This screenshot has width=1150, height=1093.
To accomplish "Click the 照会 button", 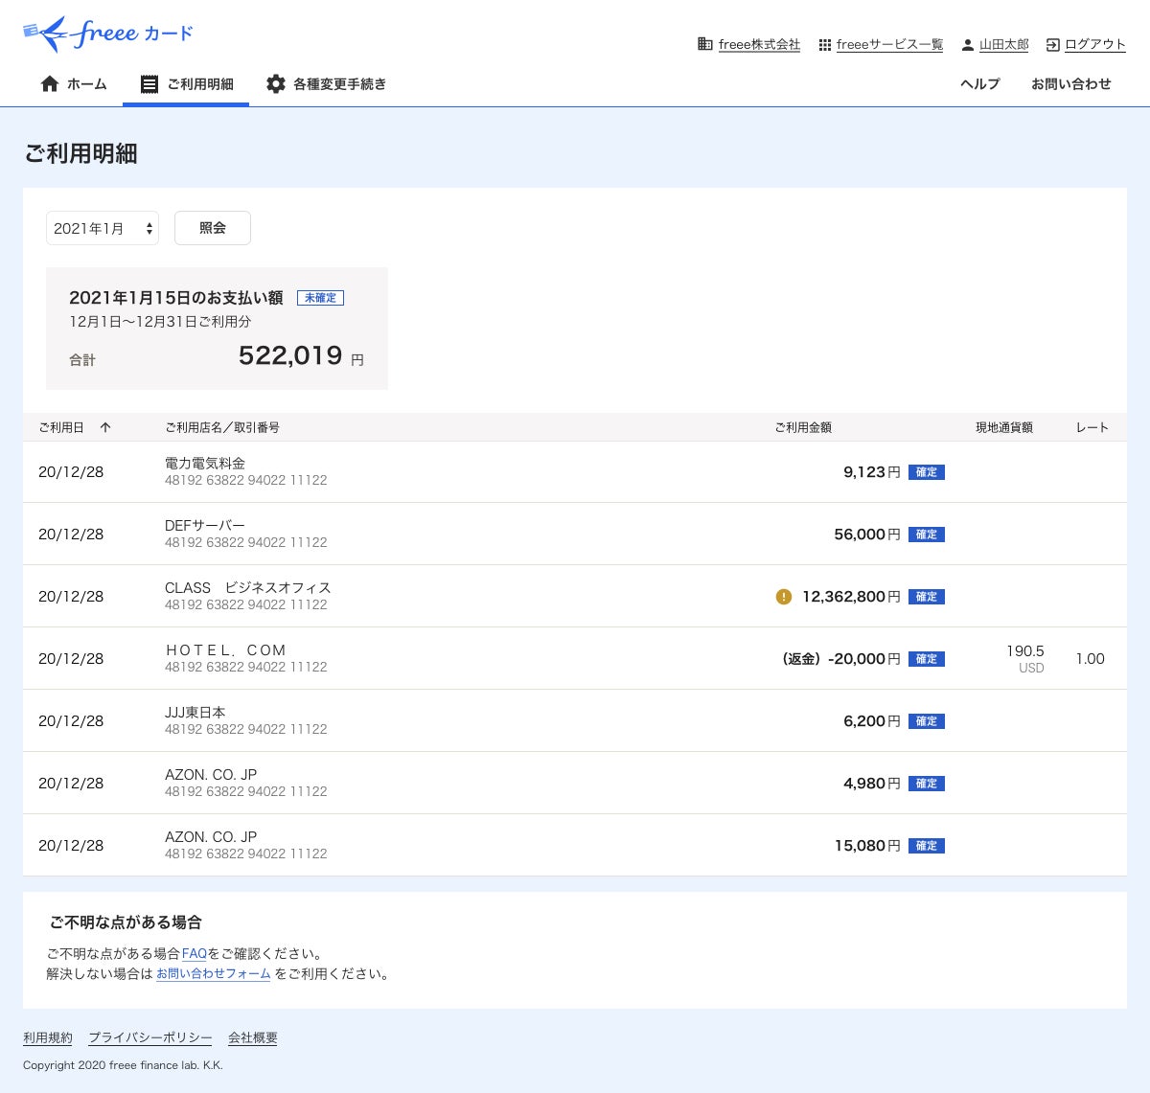I will (x=213, y=228).
